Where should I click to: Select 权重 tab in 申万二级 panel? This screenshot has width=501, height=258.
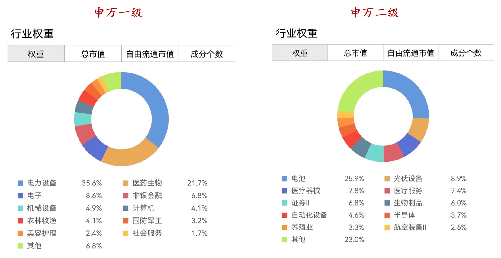pyautogui.click(x=300, y=53)
